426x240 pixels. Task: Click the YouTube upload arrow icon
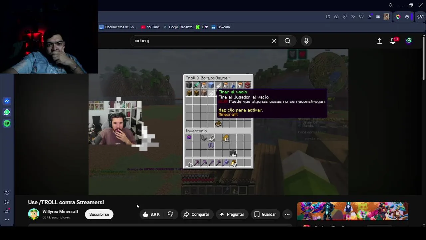[x=379, y=41]
